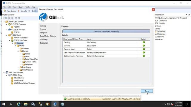Click the stop square next to Execute
Viewport: 191px width, 107px height.
tap(29, 11)
